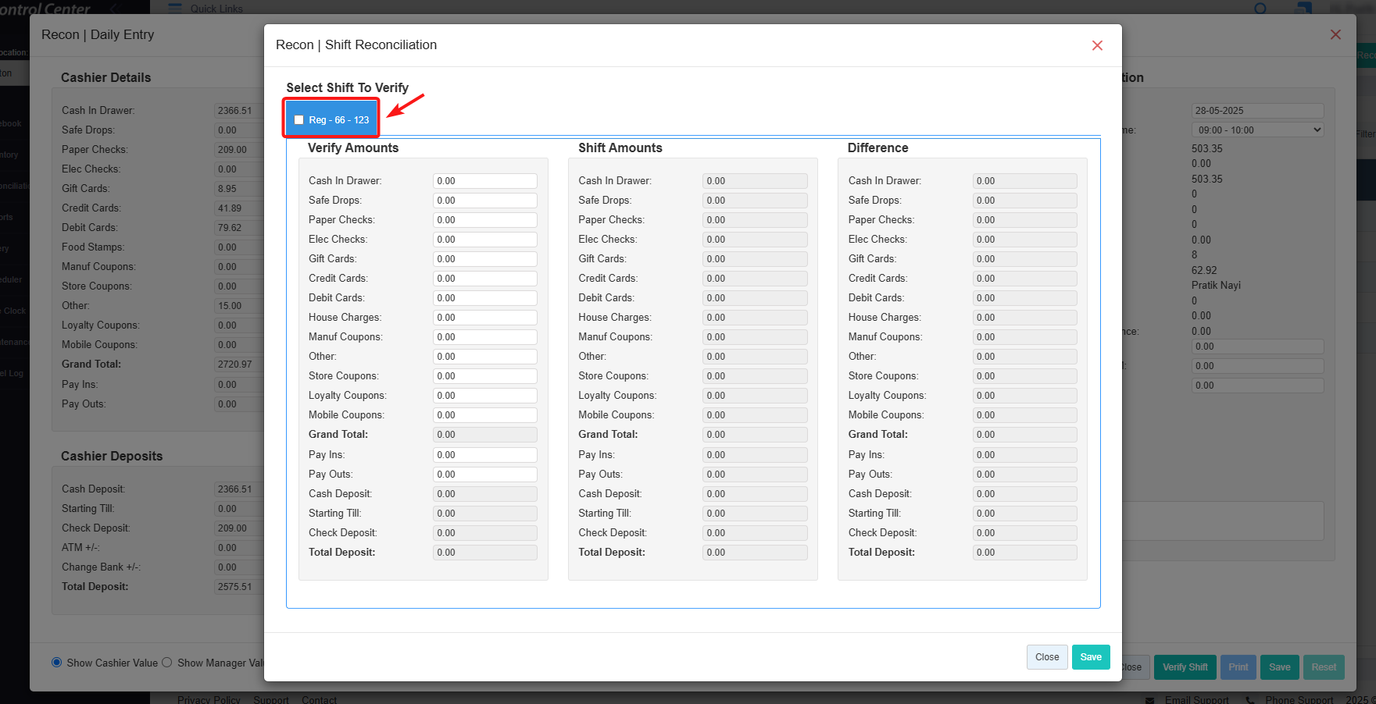
Task: Open the Quick Links menu icon
Action: click(x=176, y=9)
